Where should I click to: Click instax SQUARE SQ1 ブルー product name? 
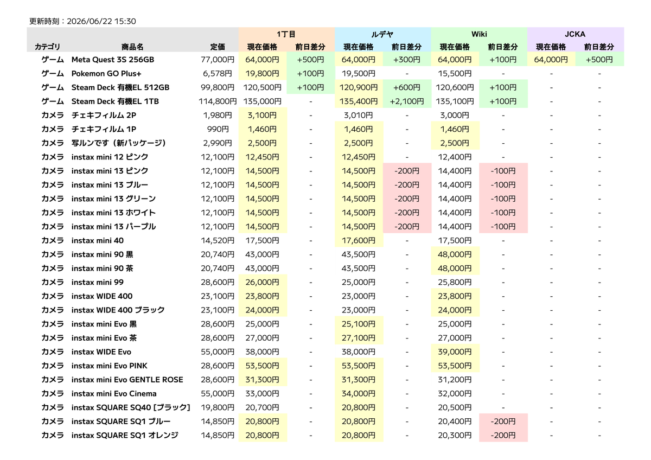coord(121,421)
